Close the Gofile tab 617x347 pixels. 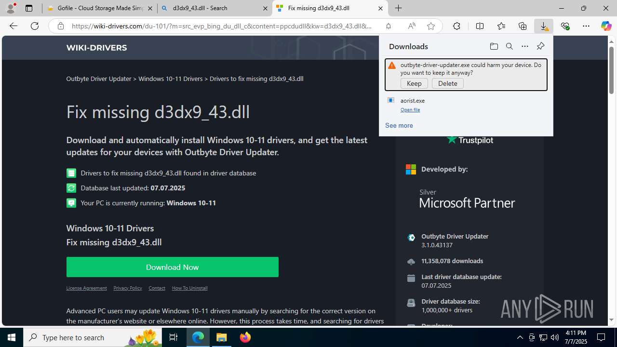click(150, 8)
